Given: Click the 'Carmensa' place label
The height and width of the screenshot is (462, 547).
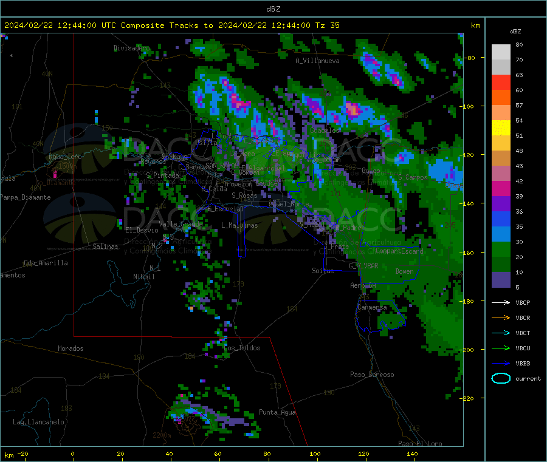Looking at the screenshot, I should coord(372,307).
